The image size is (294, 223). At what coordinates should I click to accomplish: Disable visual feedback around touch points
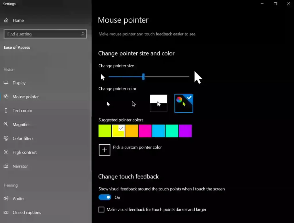105,197
